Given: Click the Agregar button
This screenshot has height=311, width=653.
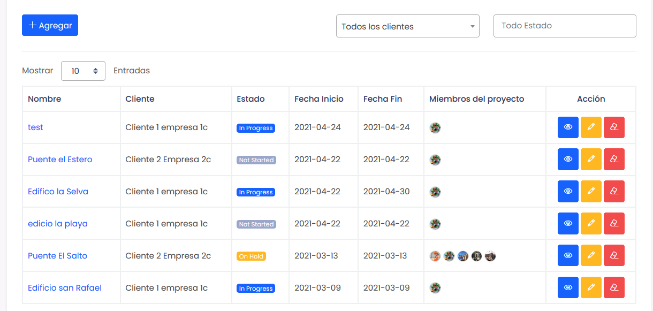Looking at the screenshot, I should tap(50, 25).
